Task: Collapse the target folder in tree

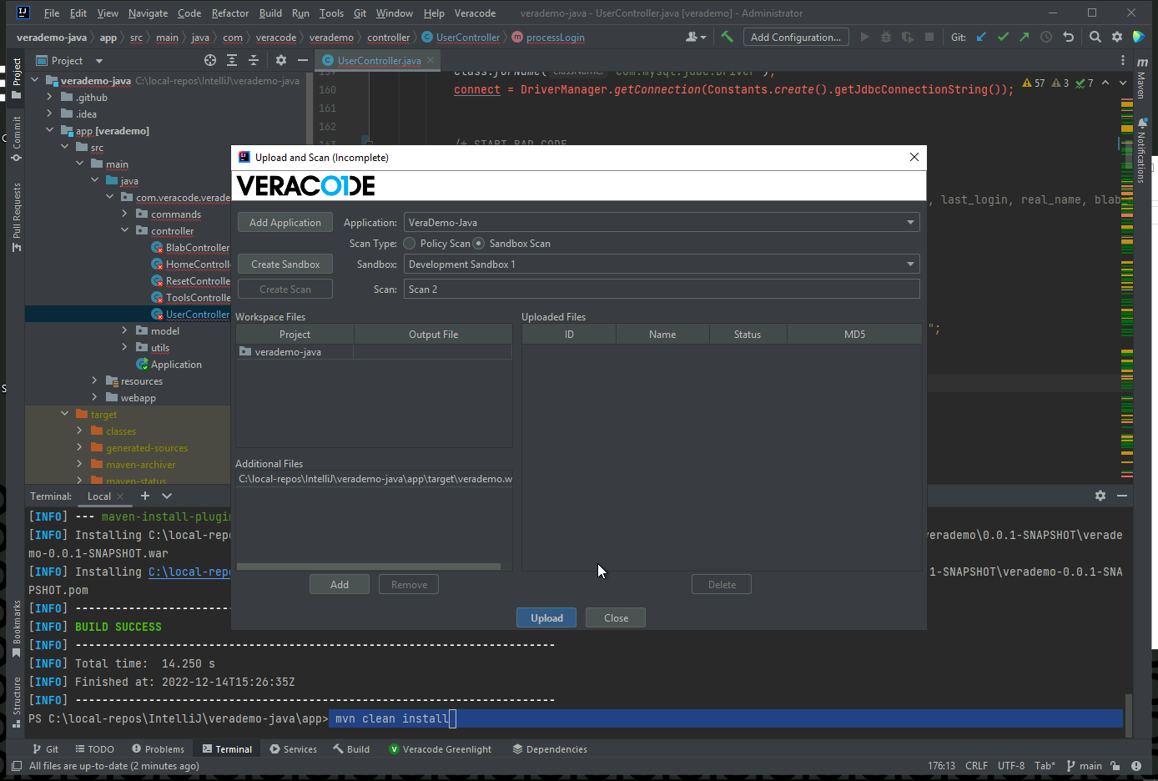Action: [x=65, y=415]
